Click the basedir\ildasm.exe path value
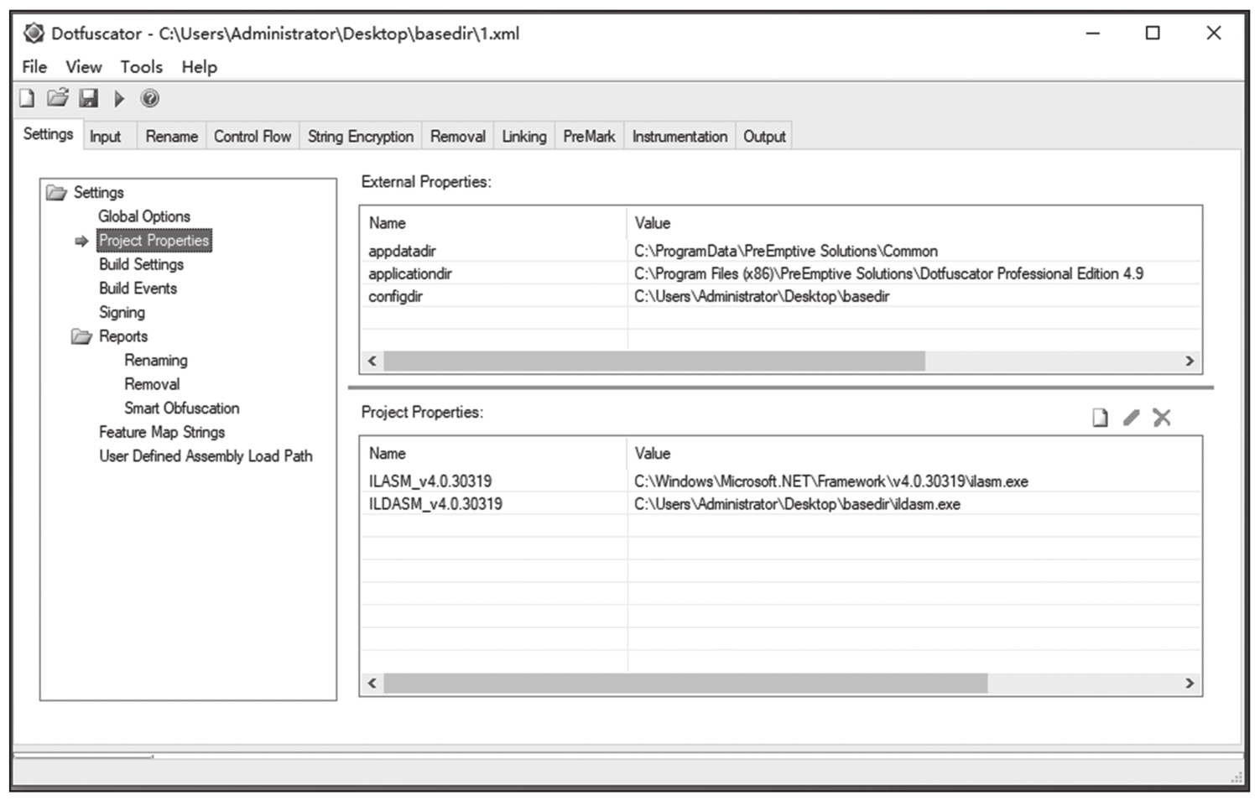The width and height of the screenshot is (1260, 801). pos(797,504)
